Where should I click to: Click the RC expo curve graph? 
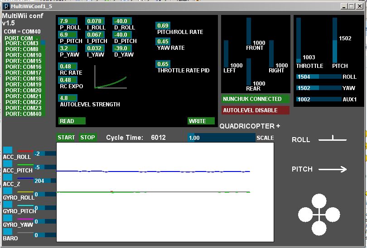111,77
